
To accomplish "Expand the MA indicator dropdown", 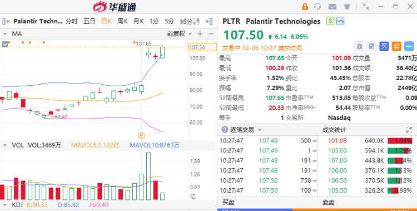I will [5, 34].
